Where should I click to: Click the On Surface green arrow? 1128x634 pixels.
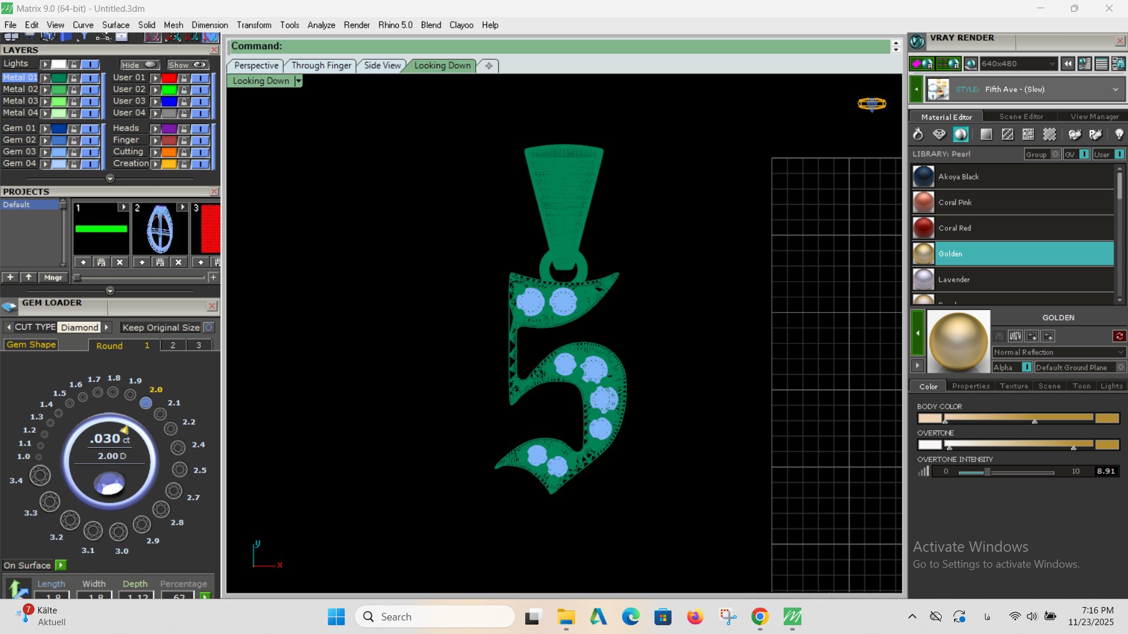point(61,565)
